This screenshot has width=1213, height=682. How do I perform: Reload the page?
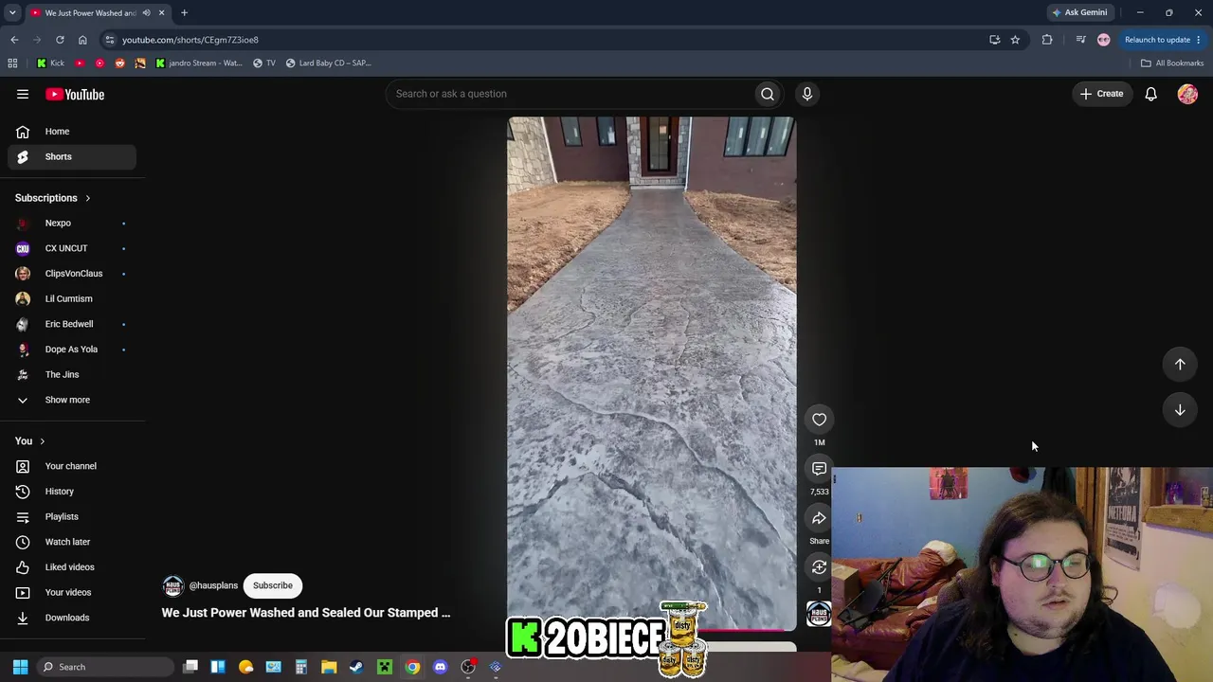pos(60,40)
